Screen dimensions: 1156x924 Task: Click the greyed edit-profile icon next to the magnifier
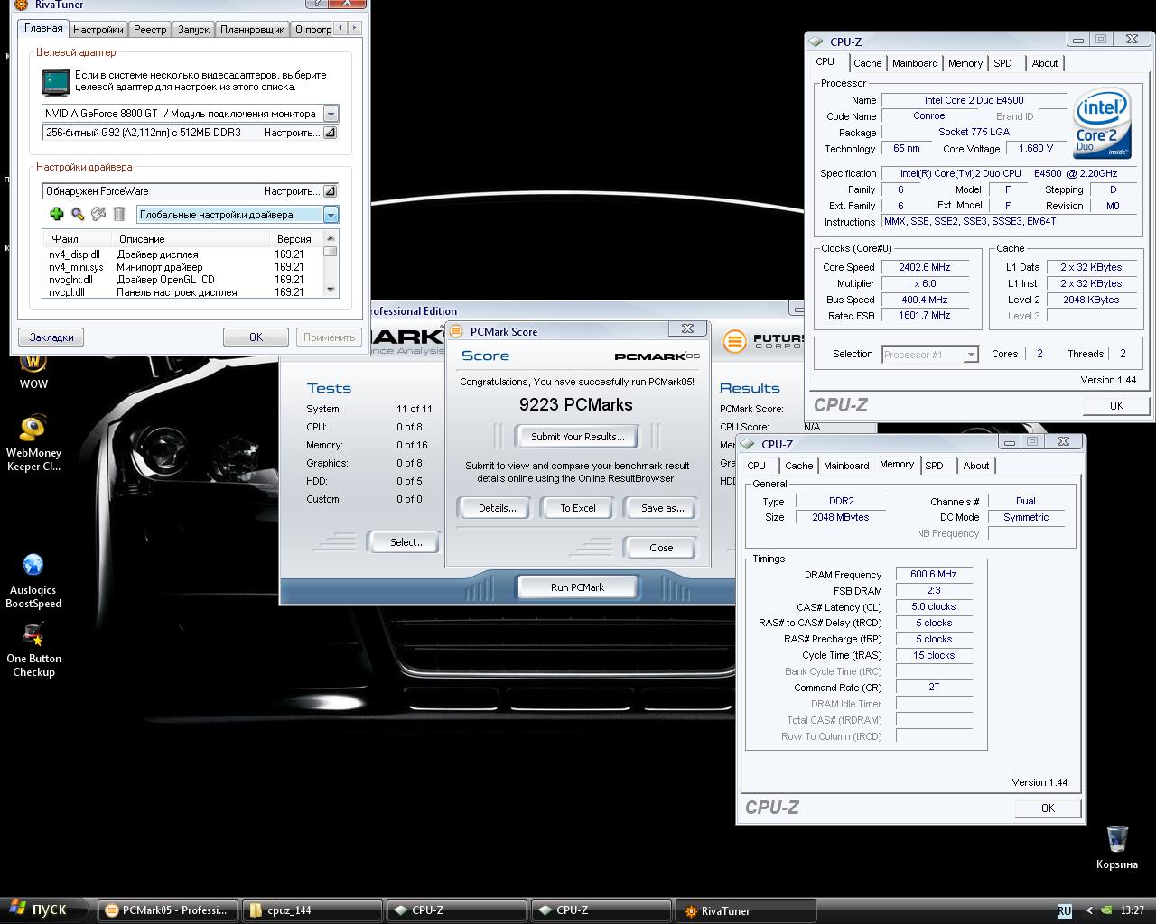click(x=98, y=214)
